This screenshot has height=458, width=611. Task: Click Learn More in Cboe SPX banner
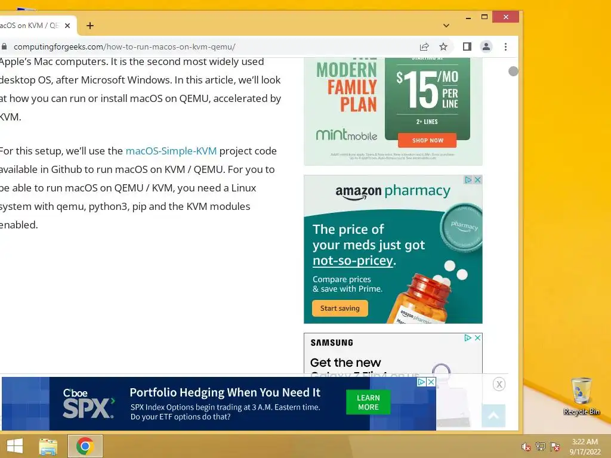[368, 403]
